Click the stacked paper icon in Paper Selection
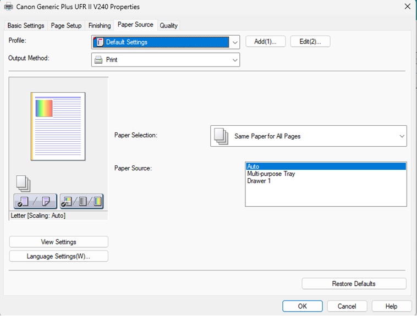 point(221,136)
